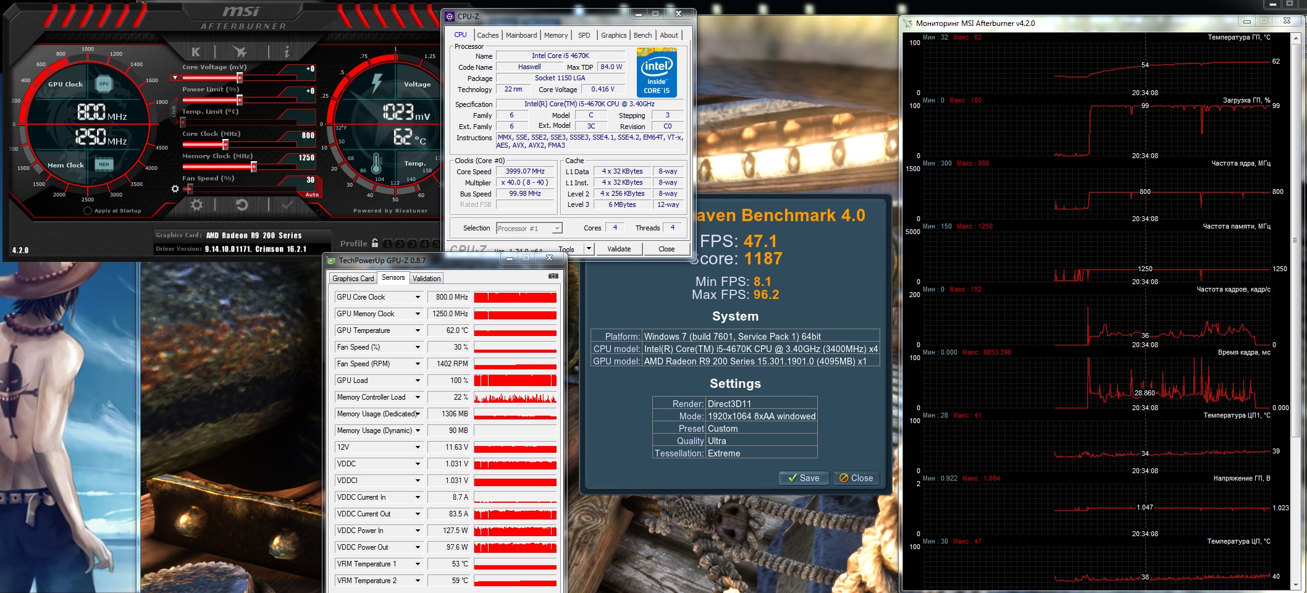The image size is (1307, 593).
Task: Click the Afterburner monitoring window title icon
Action: click(907, 23)
